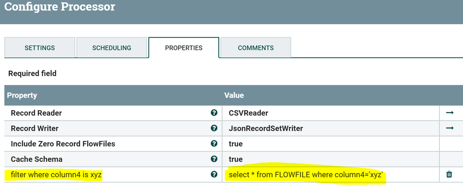Image resolution: width=463 pixels, height=186 pixels.
Task: Change Include Zero Record FlowFiles value true
Action: [236, 143]
